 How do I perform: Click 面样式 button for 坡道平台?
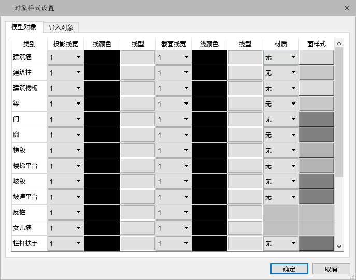[317, 197]
